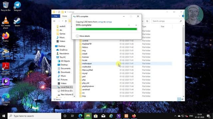Screen dimensions: 213x119
Task: Open Internet Explorer from the taskbar
Action: [x=111, y=116]
